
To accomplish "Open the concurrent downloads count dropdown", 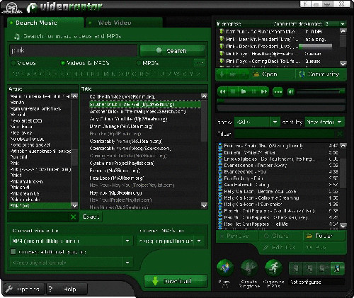I will pyautogui.click(x=343, y=23).
